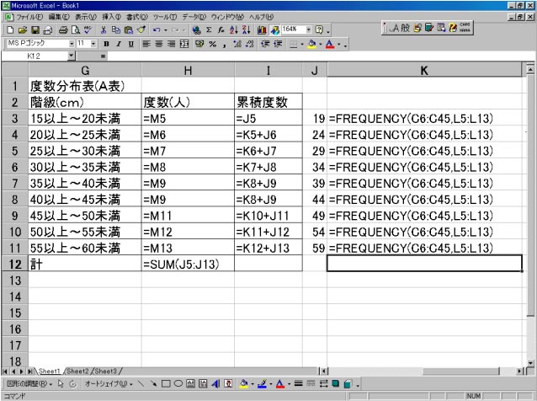Expand the Name Box dropdown showing K12
The width and height of the screenshot is (537, 401).
coord(71,56)
